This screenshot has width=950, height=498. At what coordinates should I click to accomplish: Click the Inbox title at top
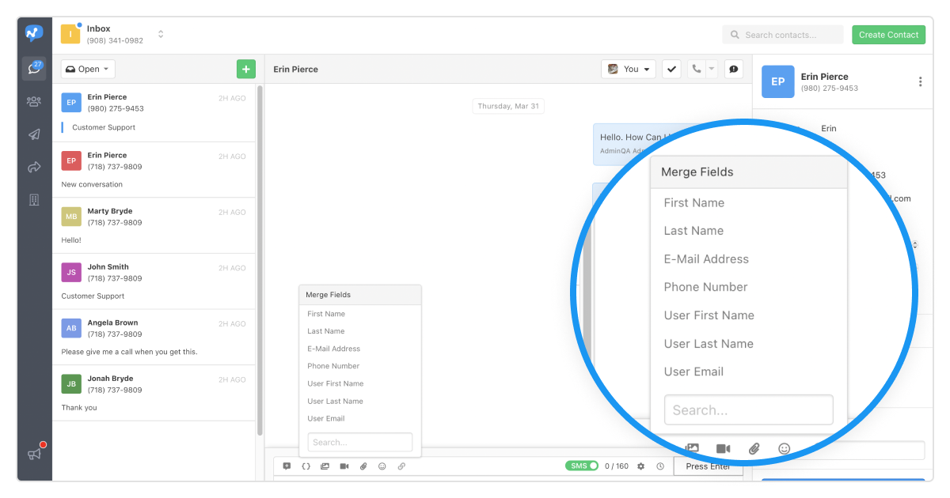pos(99,28)
